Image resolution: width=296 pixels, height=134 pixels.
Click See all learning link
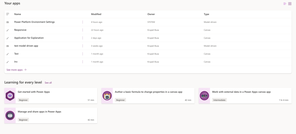pos(48,82)
